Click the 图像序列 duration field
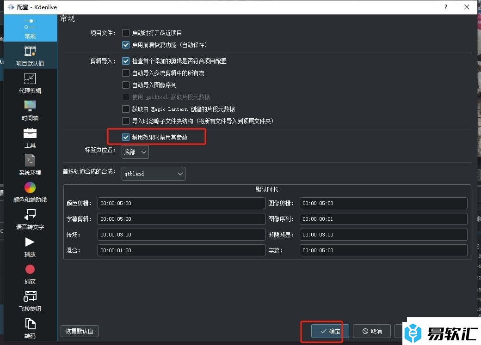 [x=383, y=219]
